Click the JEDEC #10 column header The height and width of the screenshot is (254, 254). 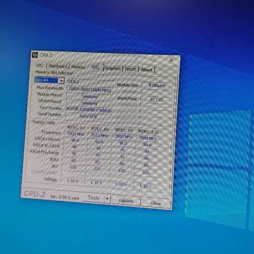(x=148, y=132)
